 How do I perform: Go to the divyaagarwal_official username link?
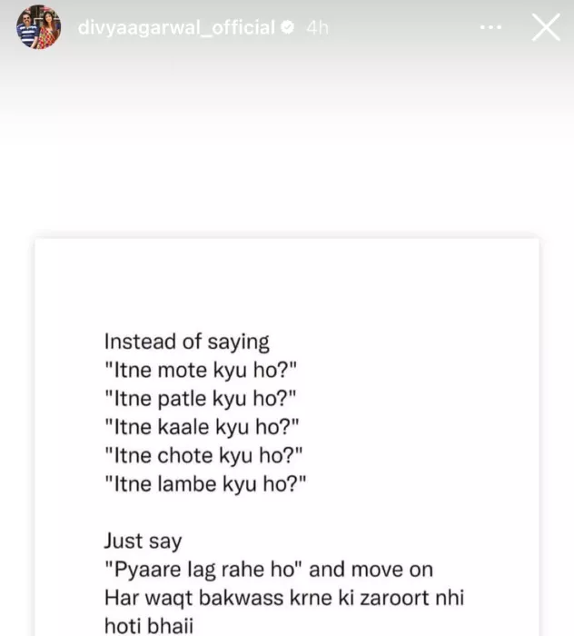176,28
